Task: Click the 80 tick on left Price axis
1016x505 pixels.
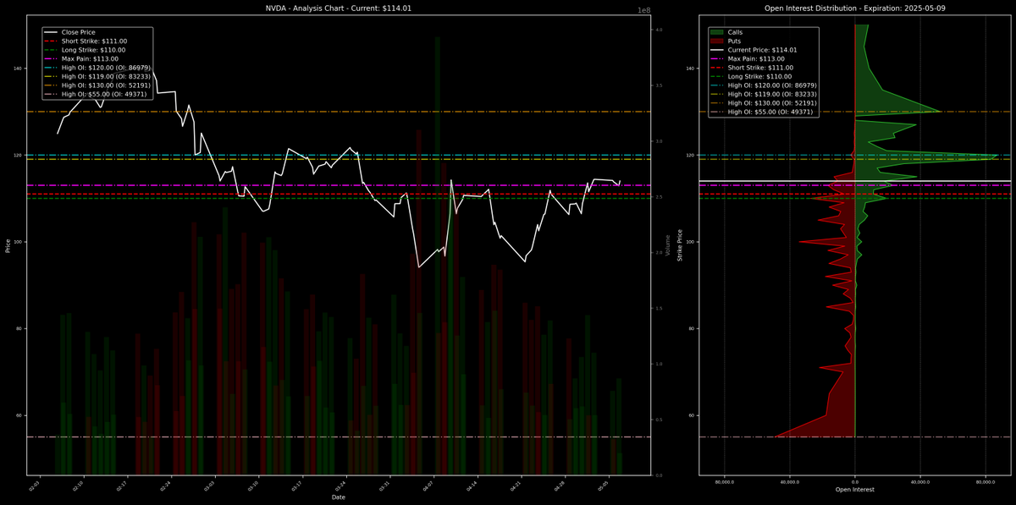Action: pyautogui.click(x=20, y=329)
